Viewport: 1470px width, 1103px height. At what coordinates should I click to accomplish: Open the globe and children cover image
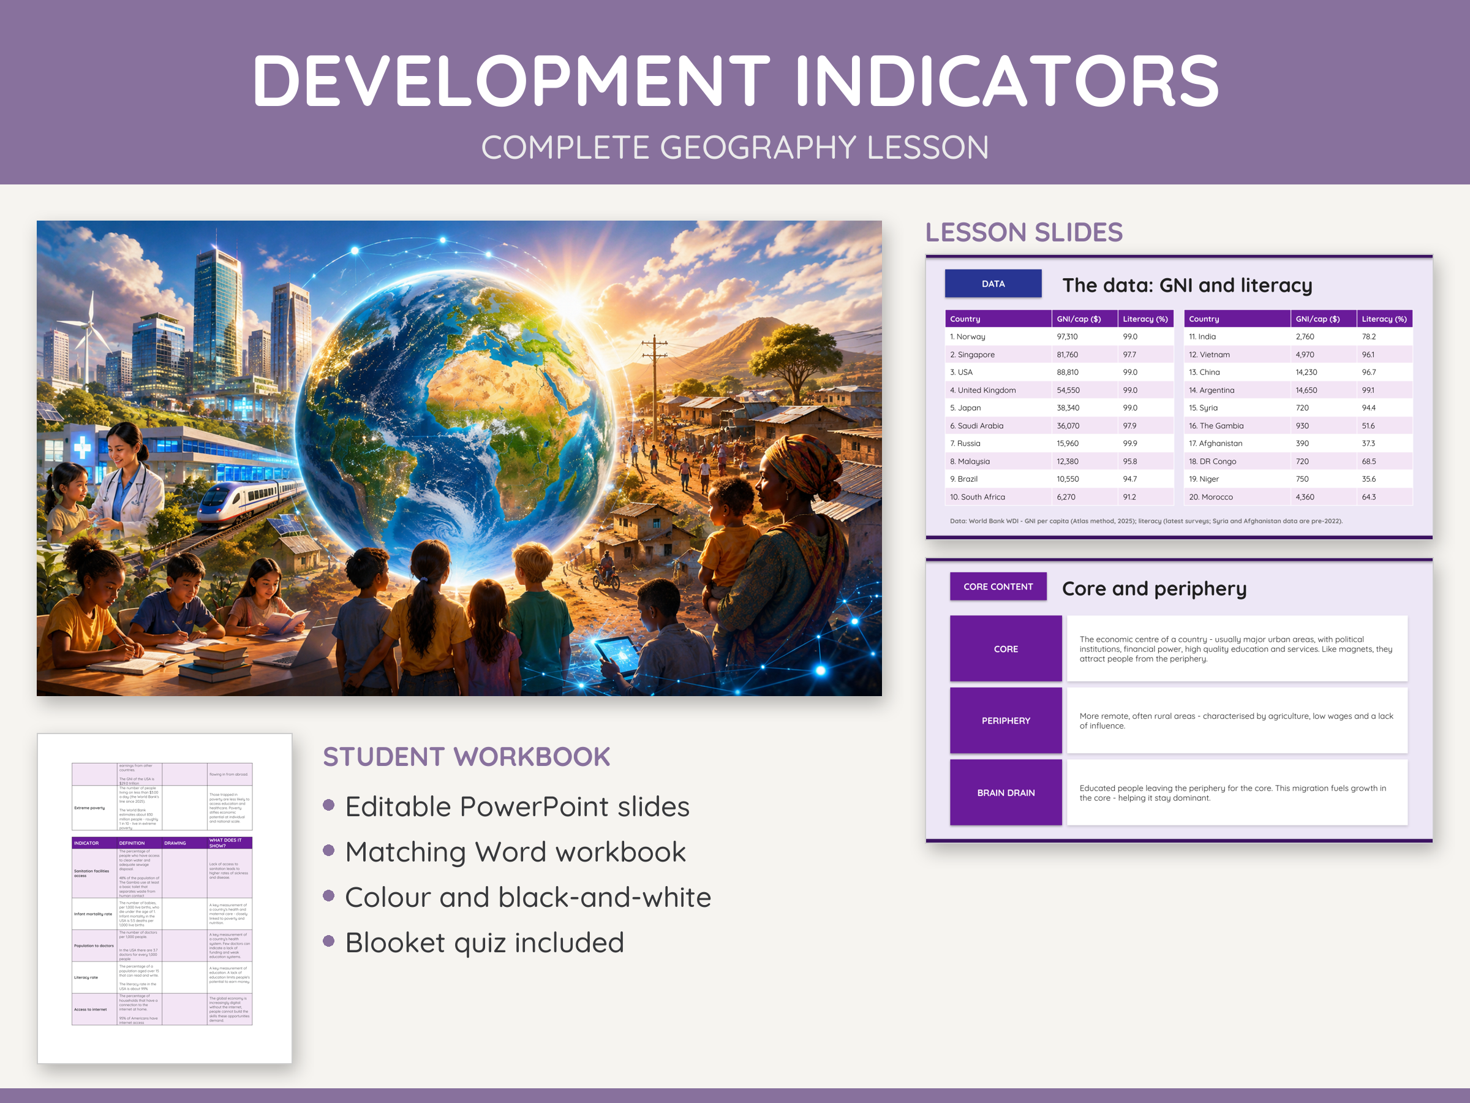tap(459, 458)
